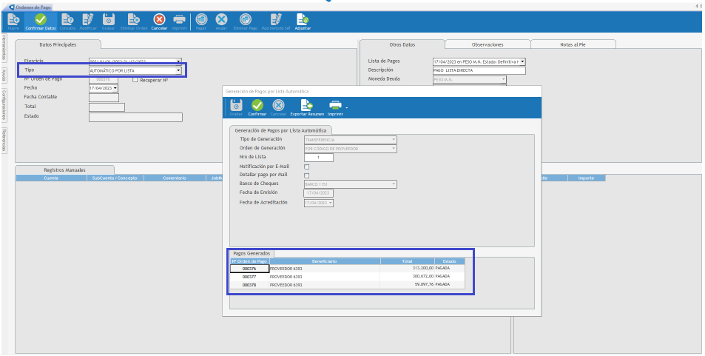This screenshot has height=356, width=705.
Task: Enable the Detallar pago por Mail checkbox
Action: [x=307, y=175]
